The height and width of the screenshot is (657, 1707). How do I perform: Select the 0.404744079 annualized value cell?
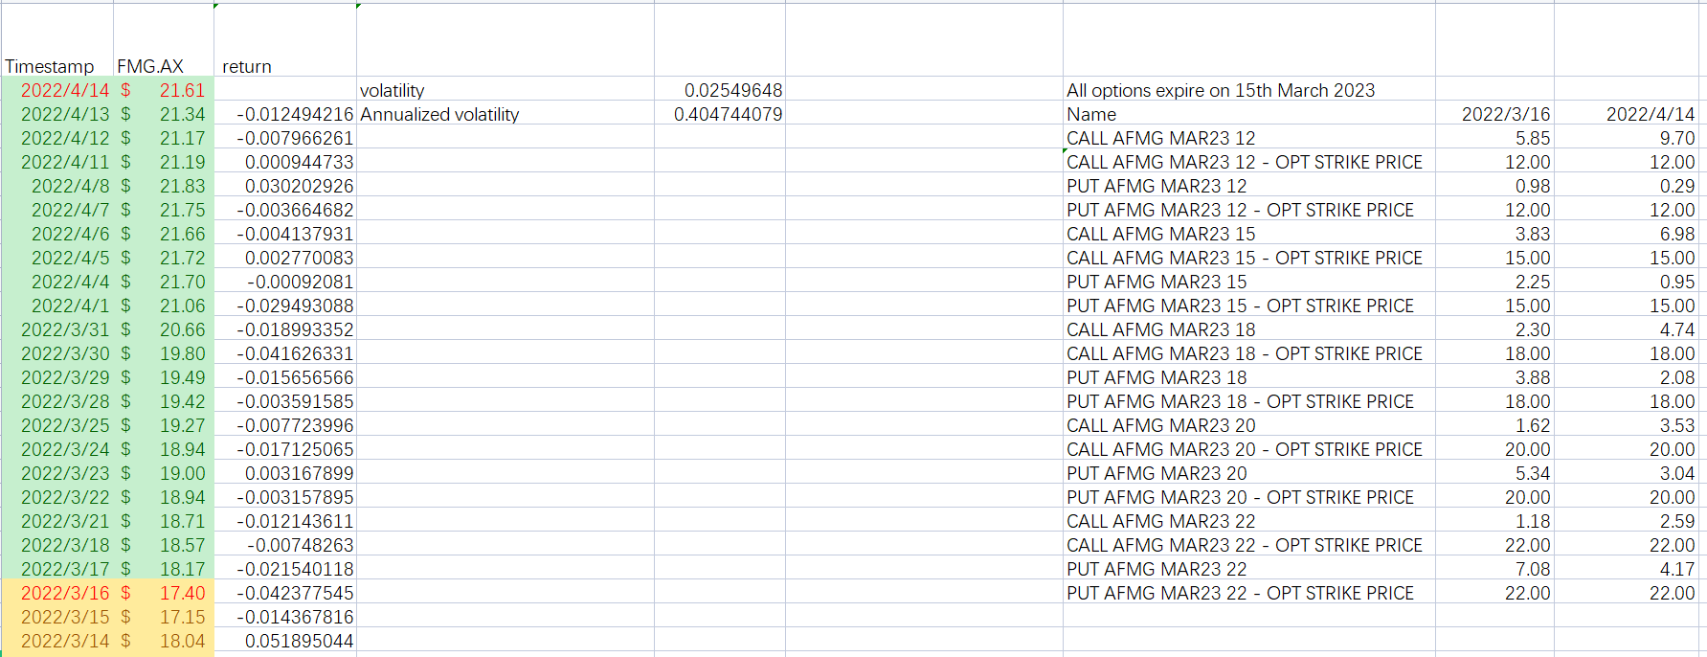[720, 114]
